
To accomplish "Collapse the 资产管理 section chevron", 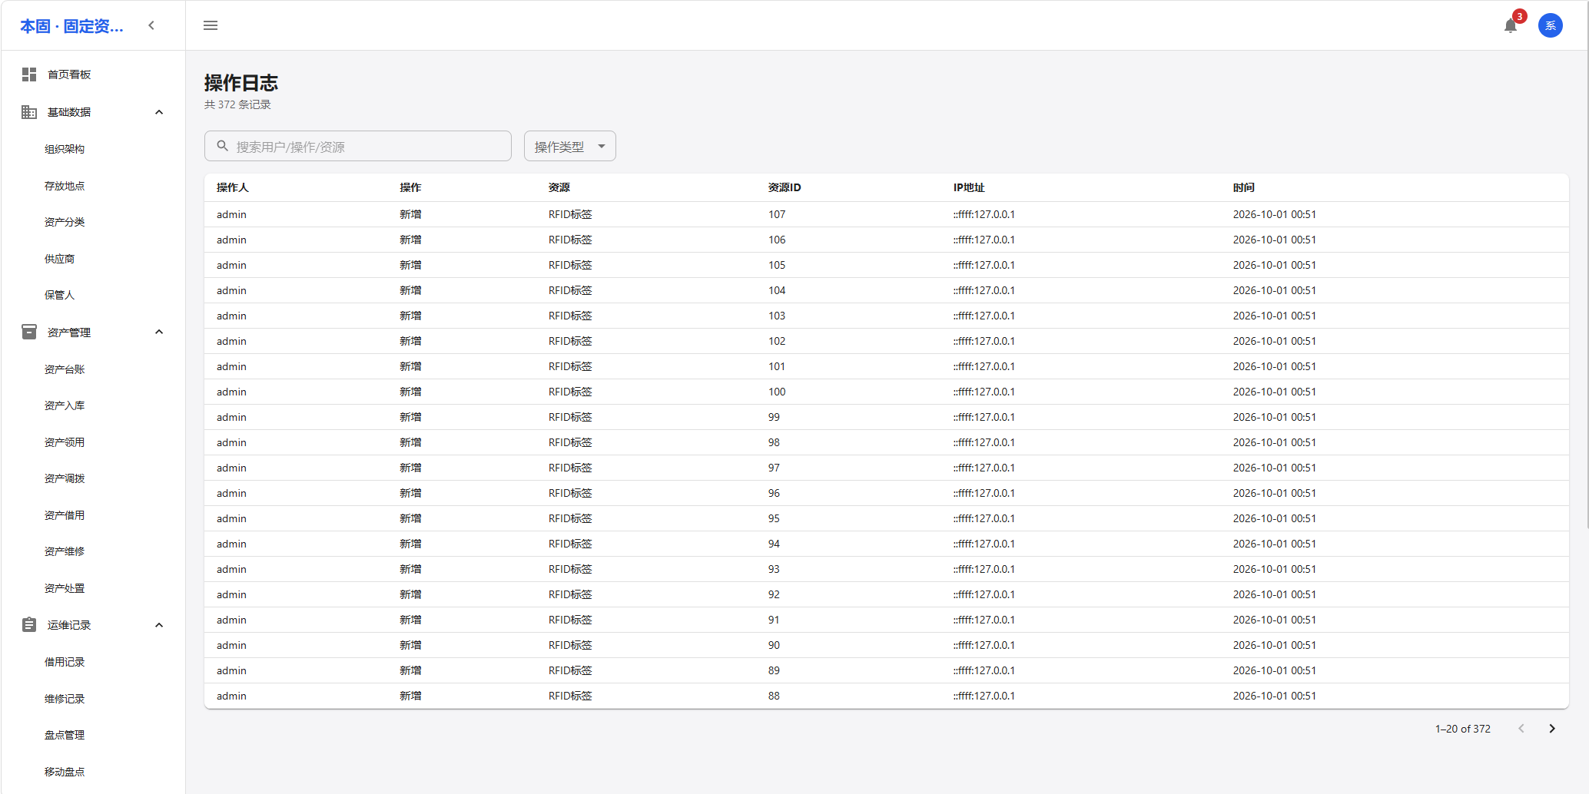I will click(x=159, y=332).
